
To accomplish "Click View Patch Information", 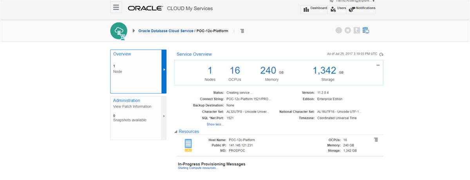I will click(132, 107).
